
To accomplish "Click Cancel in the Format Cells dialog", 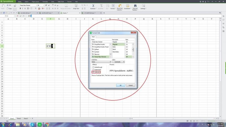I will coord(130,85).
